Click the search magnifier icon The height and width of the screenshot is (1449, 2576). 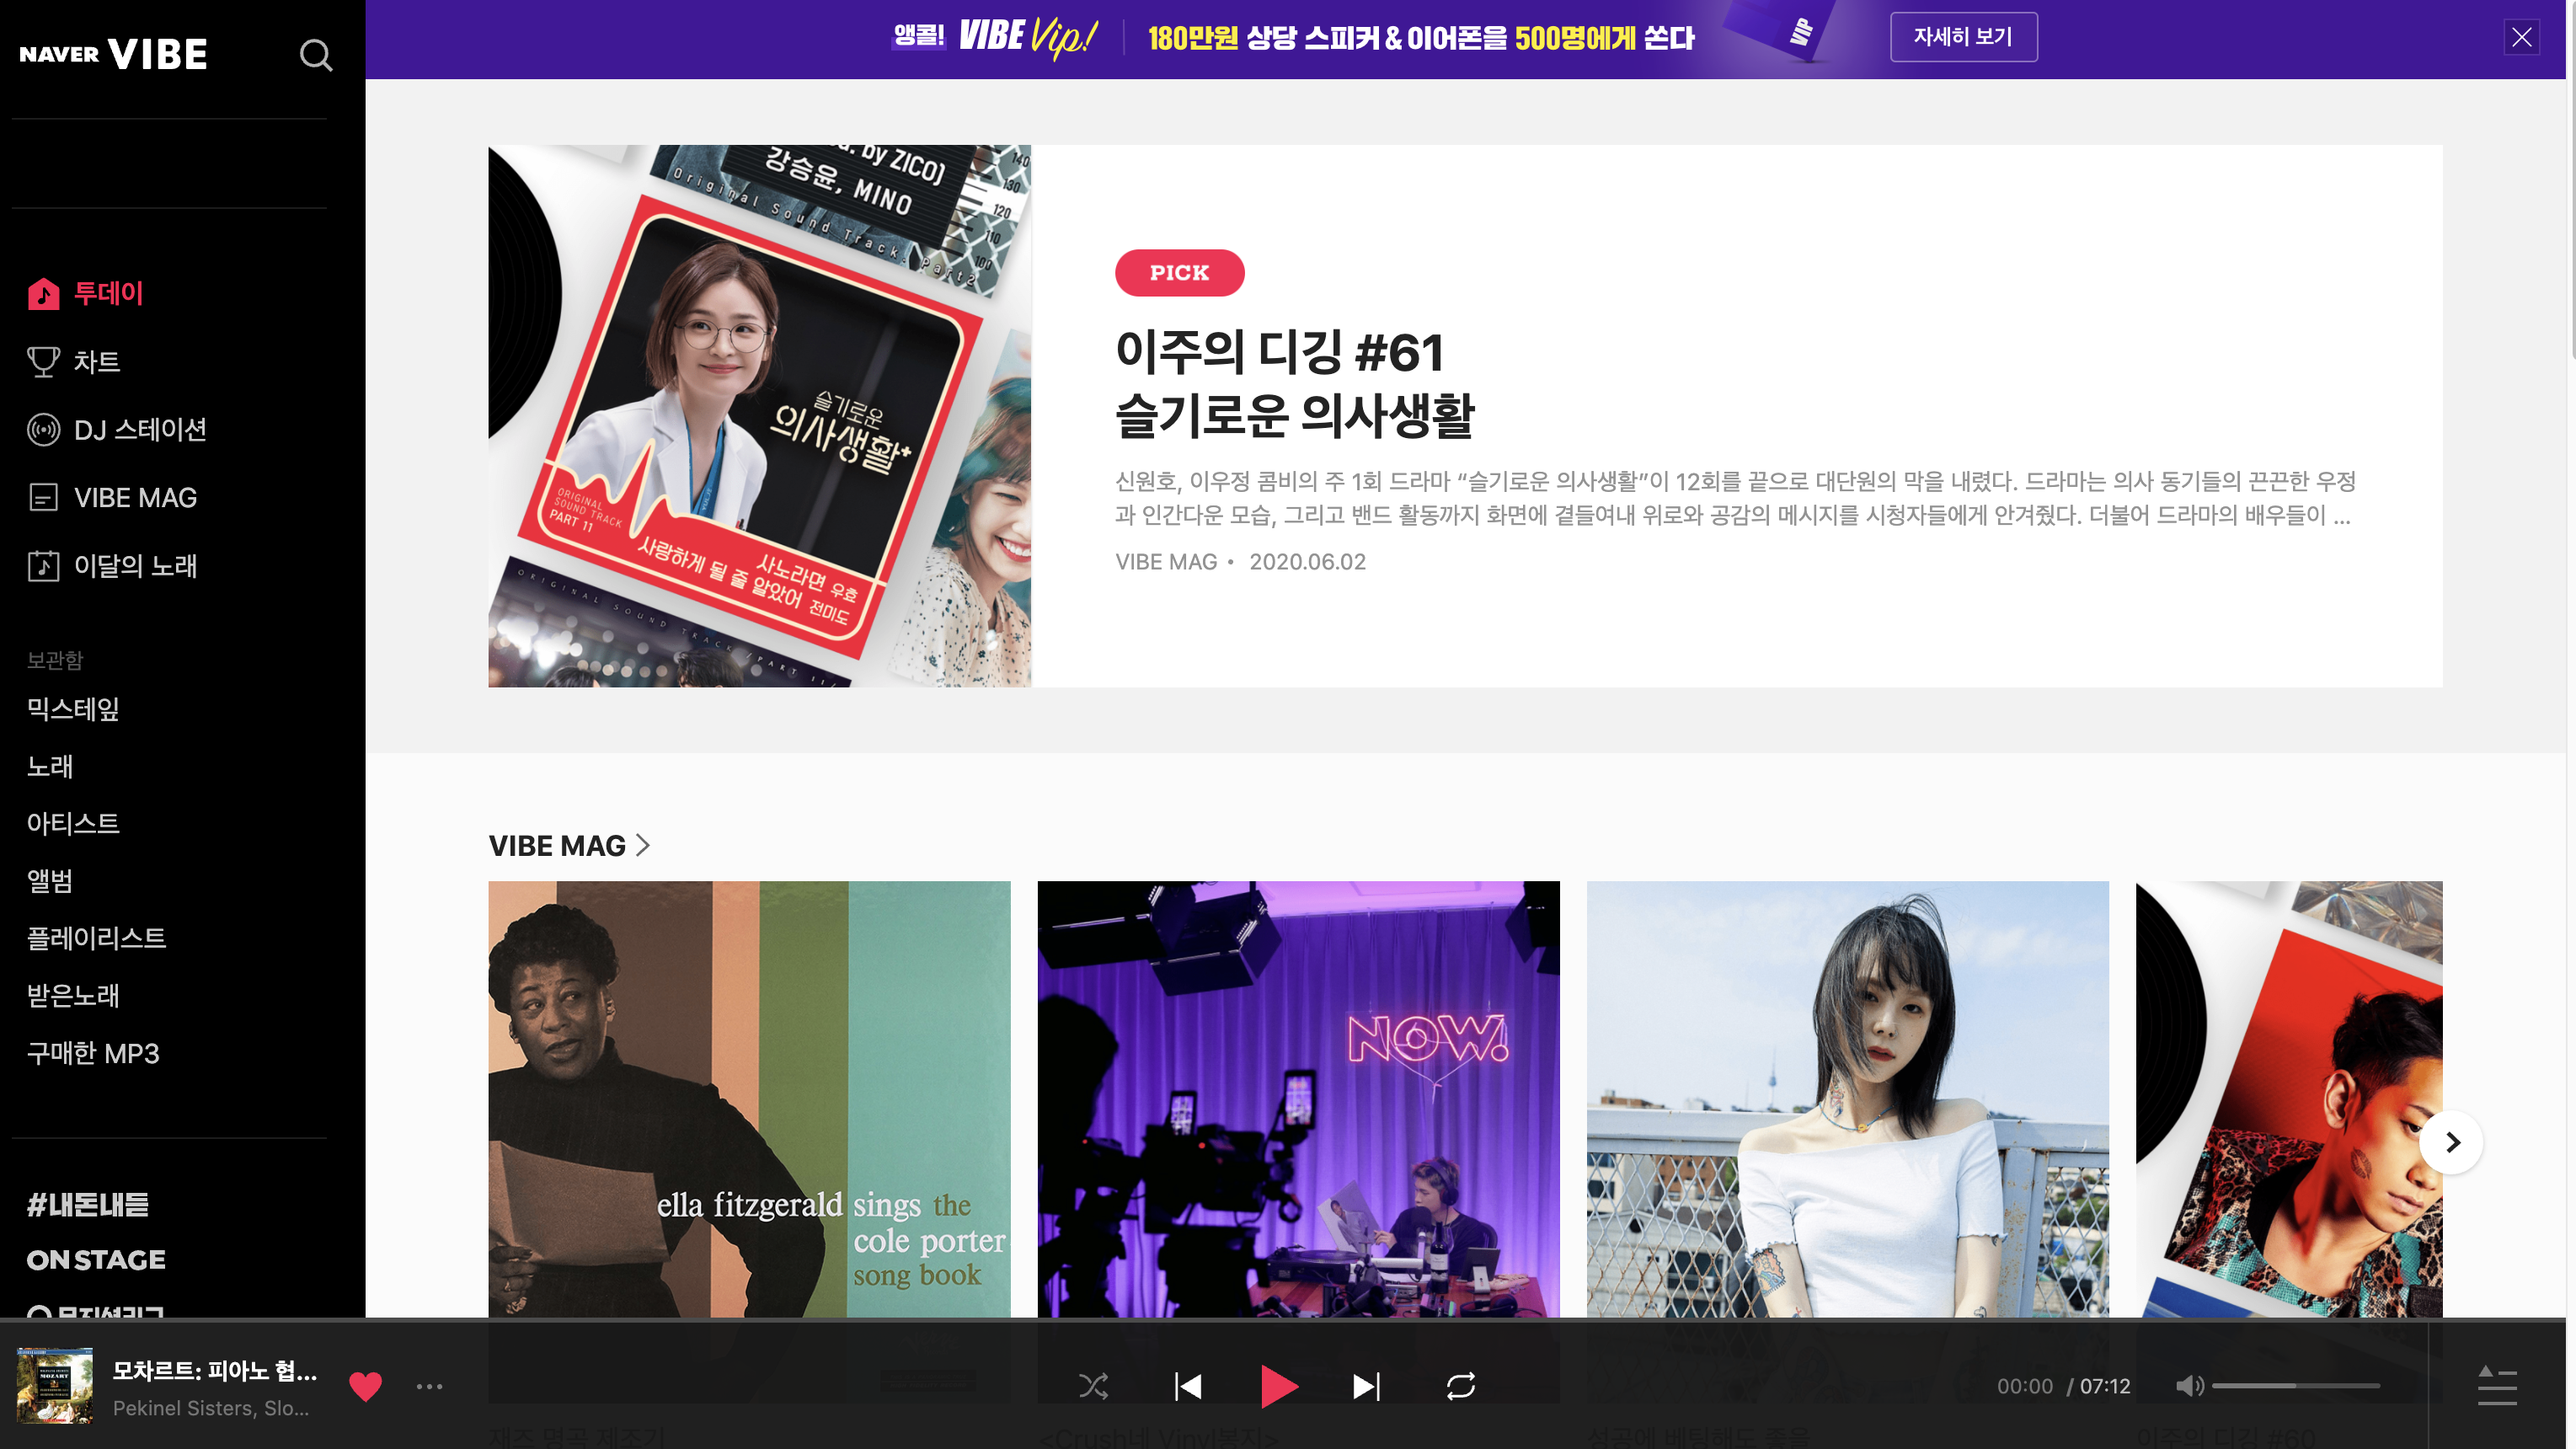[316, 55]
